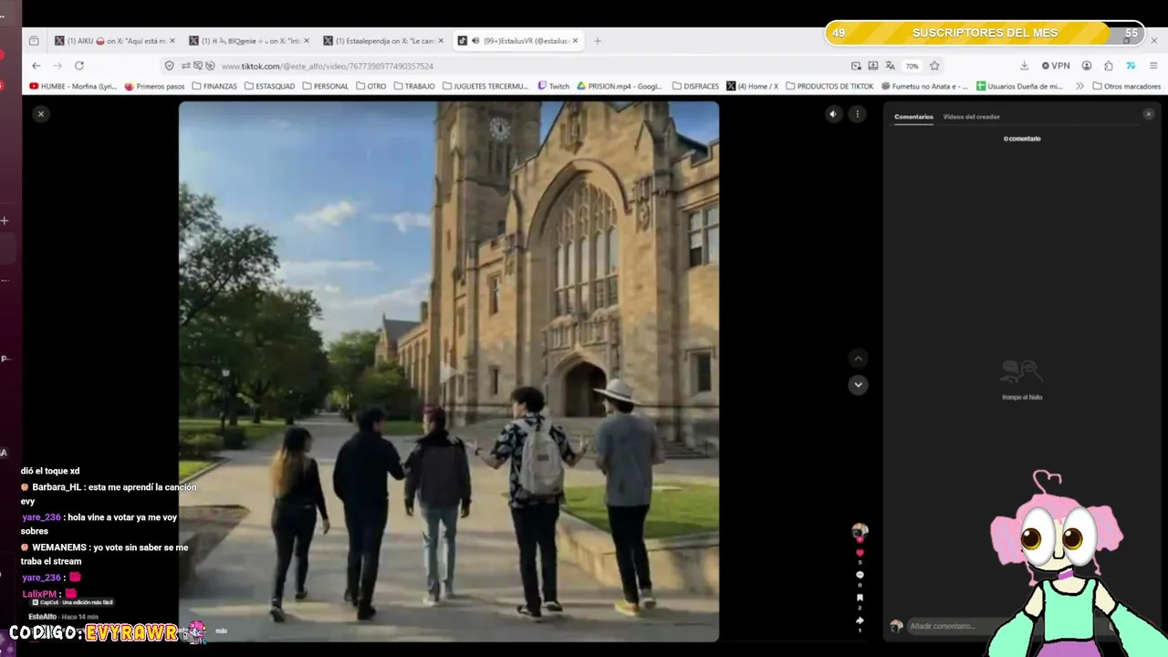Mute the EstailusVR tab audio icon
This screenshot has width=1168, height=657.
pos(475,41)
